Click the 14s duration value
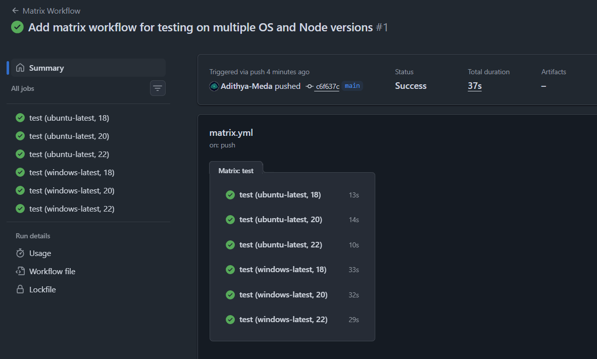Viewport: 597px width, 359px height. coord(354,220)
